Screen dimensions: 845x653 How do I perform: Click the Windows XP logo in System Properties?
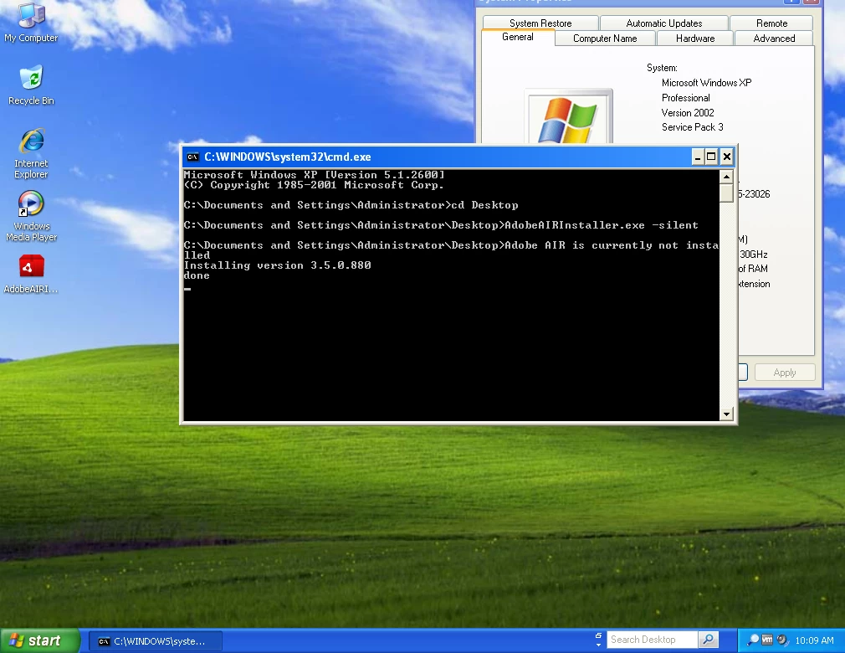(x=568, y=117)
